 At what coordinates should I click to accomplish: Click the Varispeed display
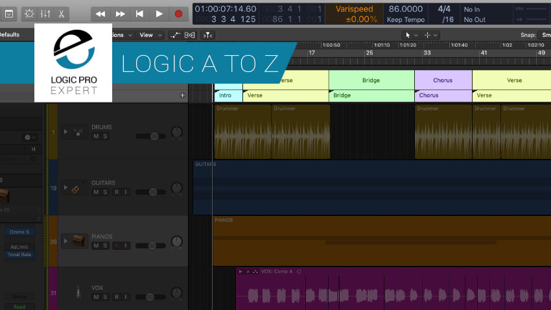354,14
